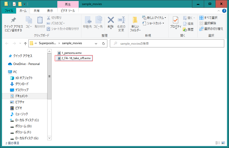The width and height of the screenshot is (229, 148).
Task: Open Copy to (コピー先) command
Action: [98, 23]
